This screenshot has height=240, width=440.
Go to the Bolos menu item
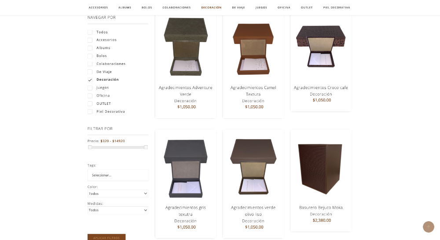pos(147,7)
